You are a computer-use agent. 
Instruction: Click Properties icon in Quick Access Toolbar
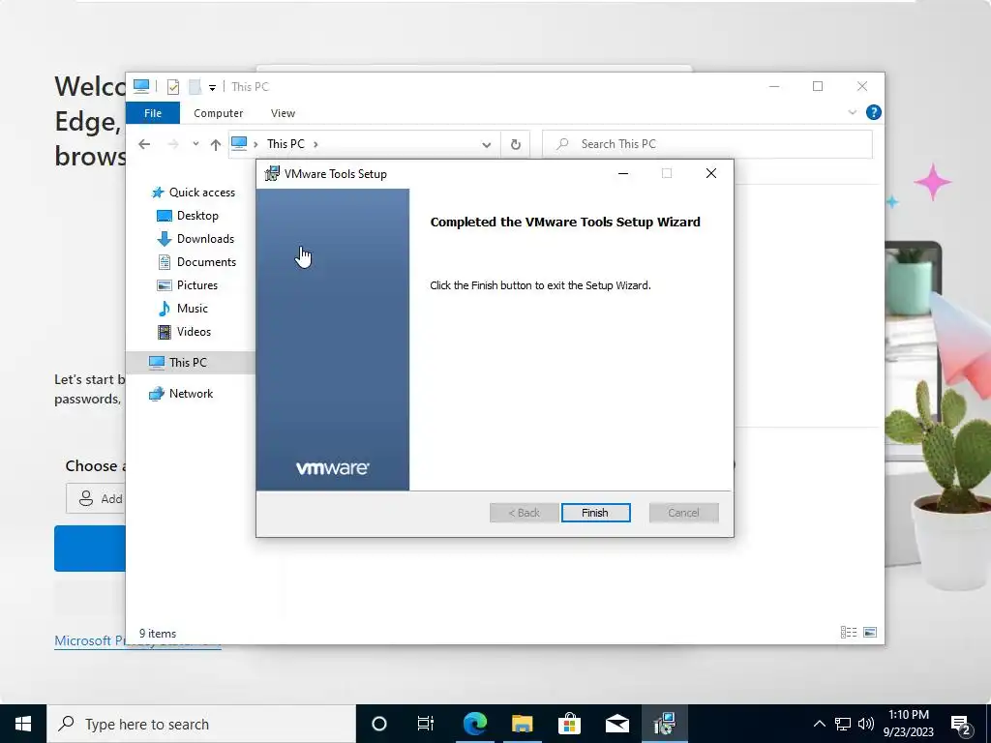coord(172,86)
